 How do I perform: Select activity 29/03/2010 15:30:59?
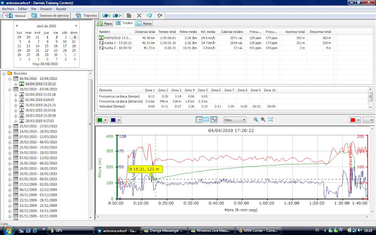click(40, 116)
